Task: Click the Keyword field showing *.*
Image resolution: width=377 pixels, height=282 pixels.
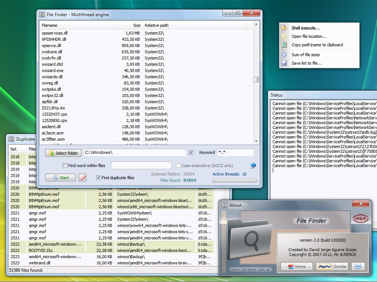Action: pyautogui.click(x=235, y=152)
